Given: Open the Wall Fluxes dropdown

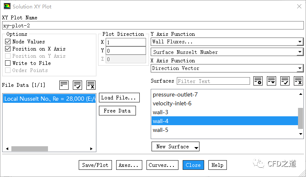Looking at the screenshot, I should click(227, 42).
